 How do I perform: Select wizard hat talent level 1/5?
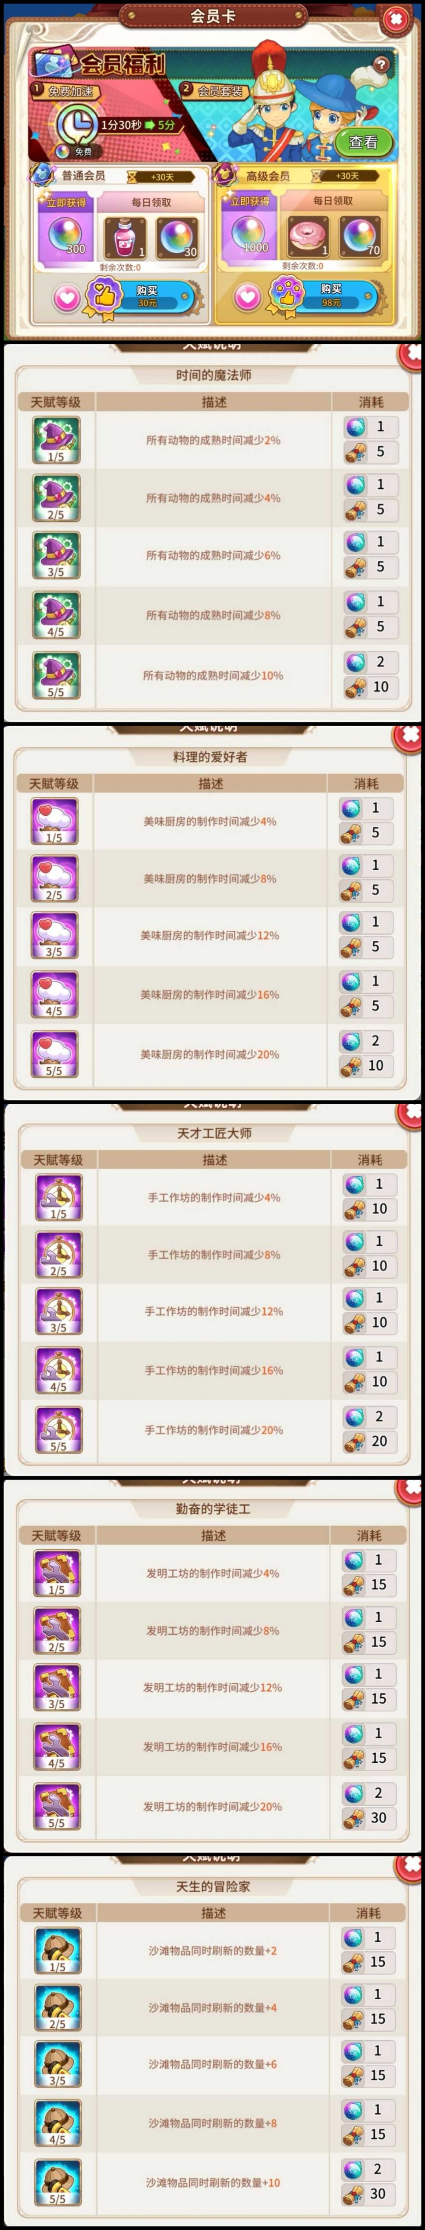click(x=56, y=439)
